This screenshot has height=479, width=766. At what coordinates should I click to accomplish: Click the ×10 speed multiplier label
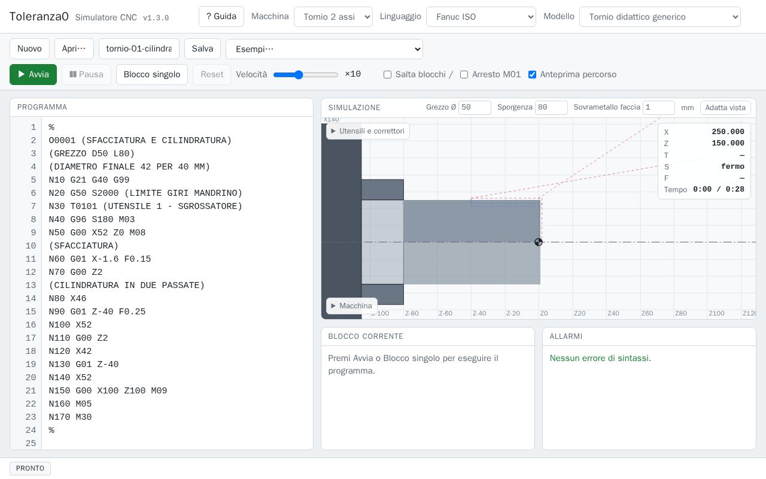click(353, 74)
